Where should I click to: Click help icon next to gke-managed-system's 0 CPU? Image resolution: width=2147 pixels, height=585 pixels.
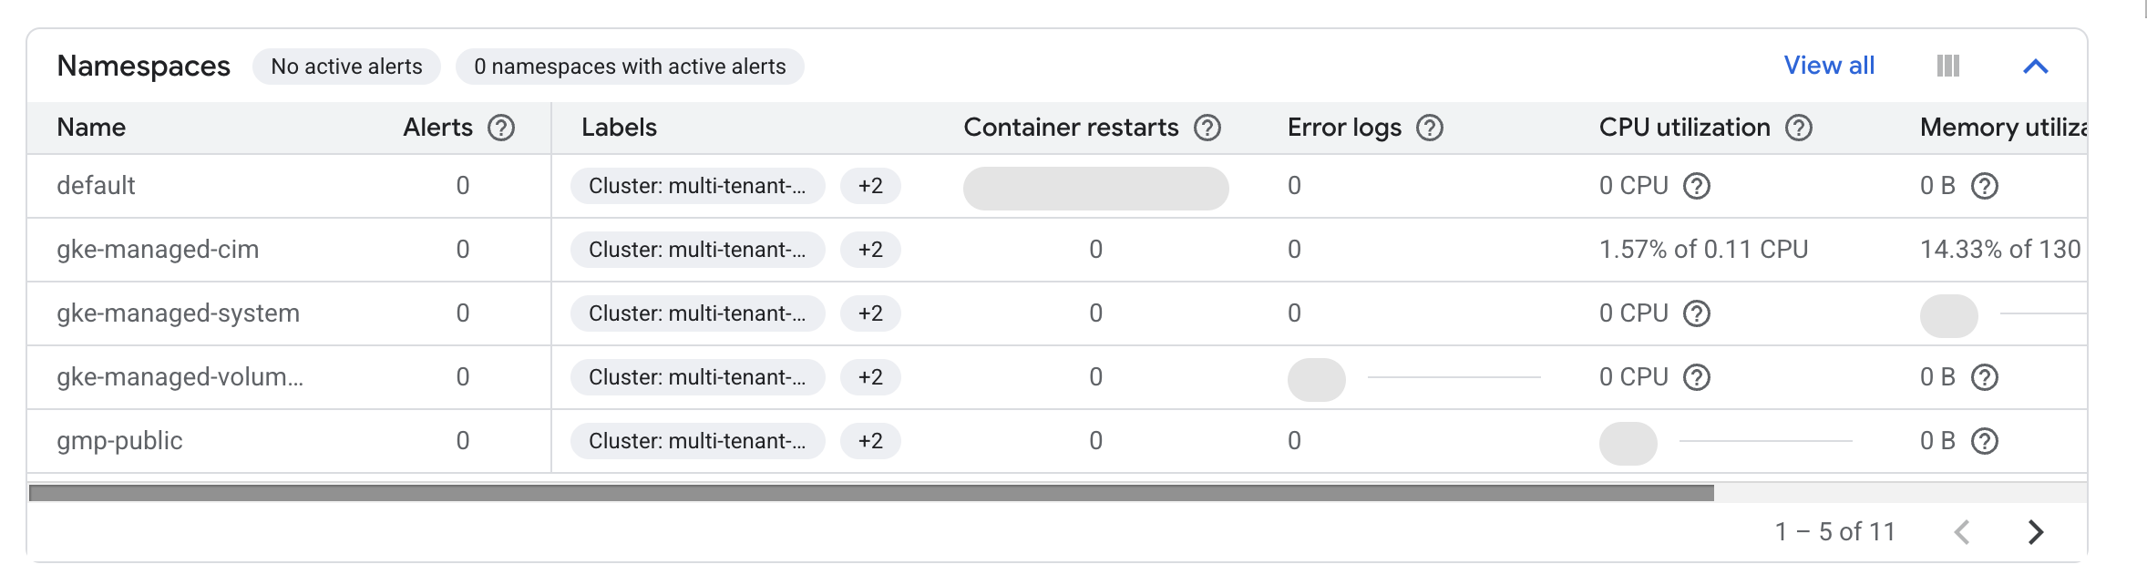(x=1697, y=313)
